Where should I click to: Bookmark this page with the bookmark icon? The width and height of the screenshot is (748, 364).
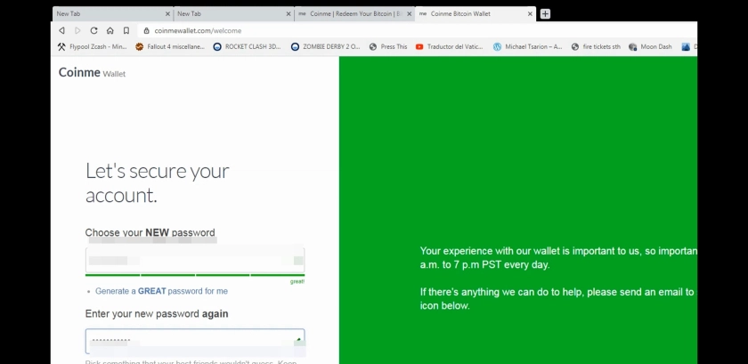(x=126, y=30)
